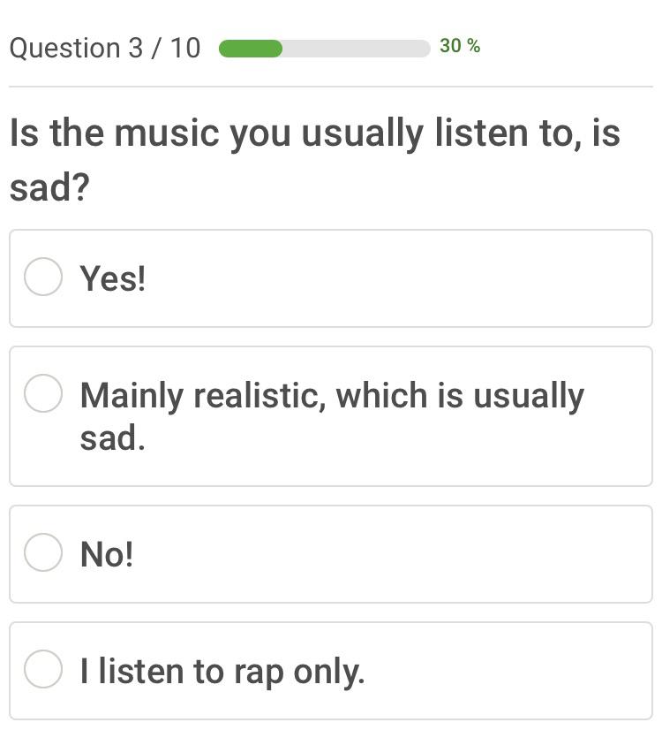Pick the "No!" radio button
The height and width of the screenshot is (730, 662).
tap(43, 553)
